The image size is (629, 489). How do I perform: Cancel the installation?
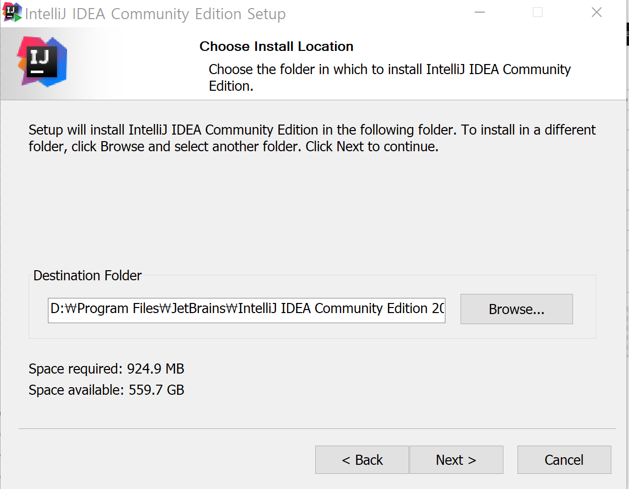[563, 460]
